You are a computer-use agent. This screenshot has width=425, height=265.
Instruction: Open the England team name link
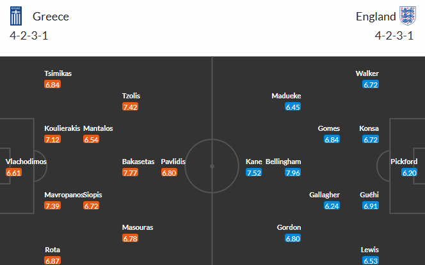376,17
